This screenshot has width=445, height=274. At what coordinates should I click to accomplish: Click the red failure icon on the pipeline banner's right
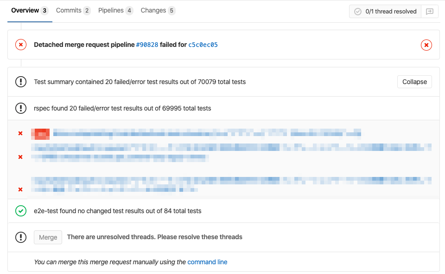(426, 45)
